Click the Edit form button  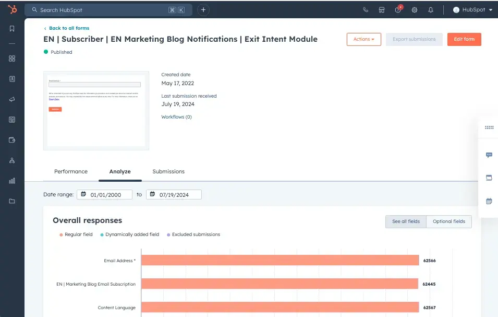coord(464,39)
